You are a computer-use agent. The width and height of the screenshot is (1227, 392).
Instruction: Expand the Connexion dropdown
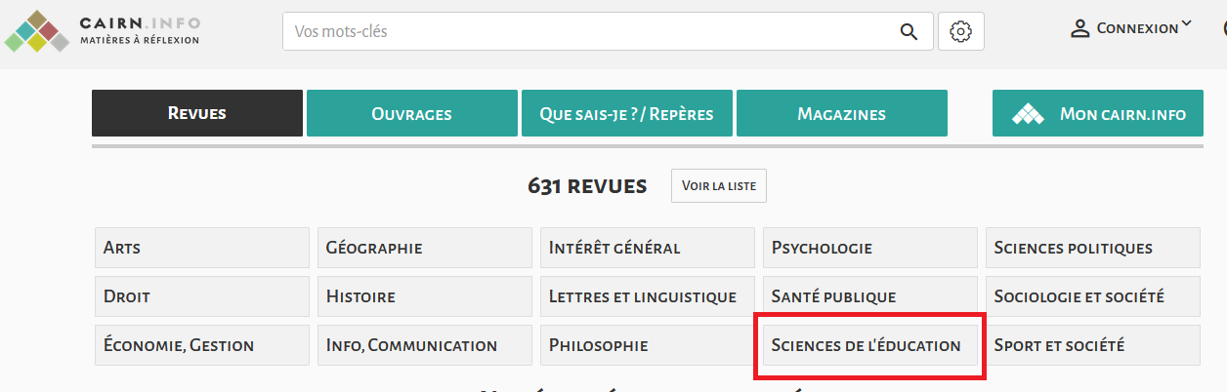tap(1186, 25)
